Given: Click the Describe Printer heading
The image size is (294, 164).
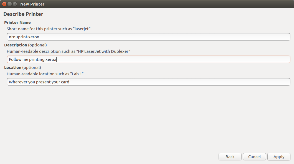Looking at the screenshot, I should pos(23,14).
